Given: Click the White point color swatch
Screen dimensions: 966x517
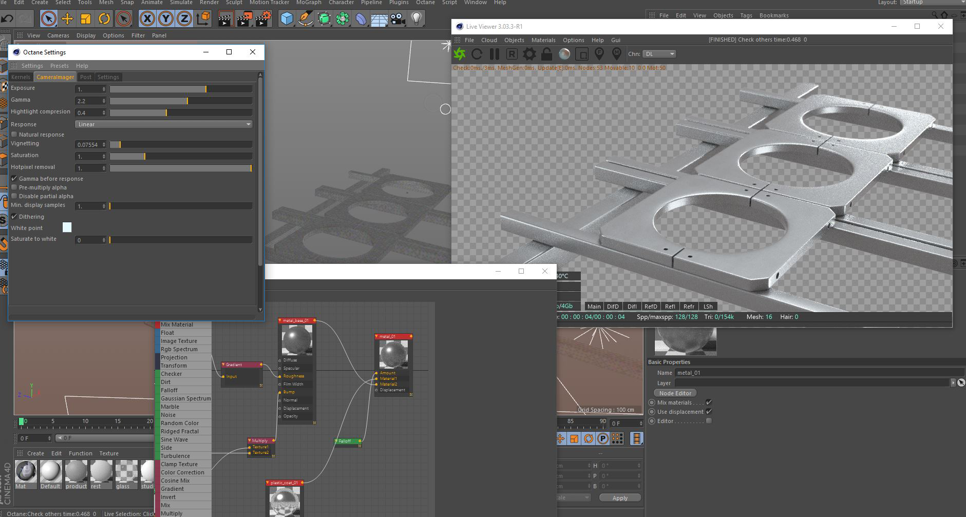Looking at the screenshot, I should click(x=67, y=227).
